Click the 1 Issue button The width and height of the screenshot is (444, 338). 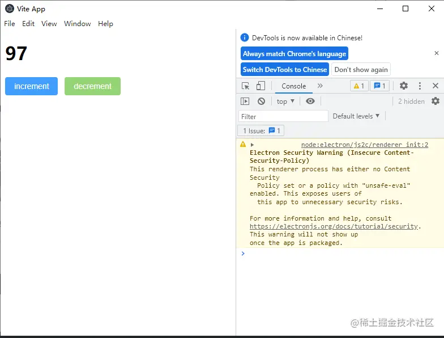(x=261, y=130)
